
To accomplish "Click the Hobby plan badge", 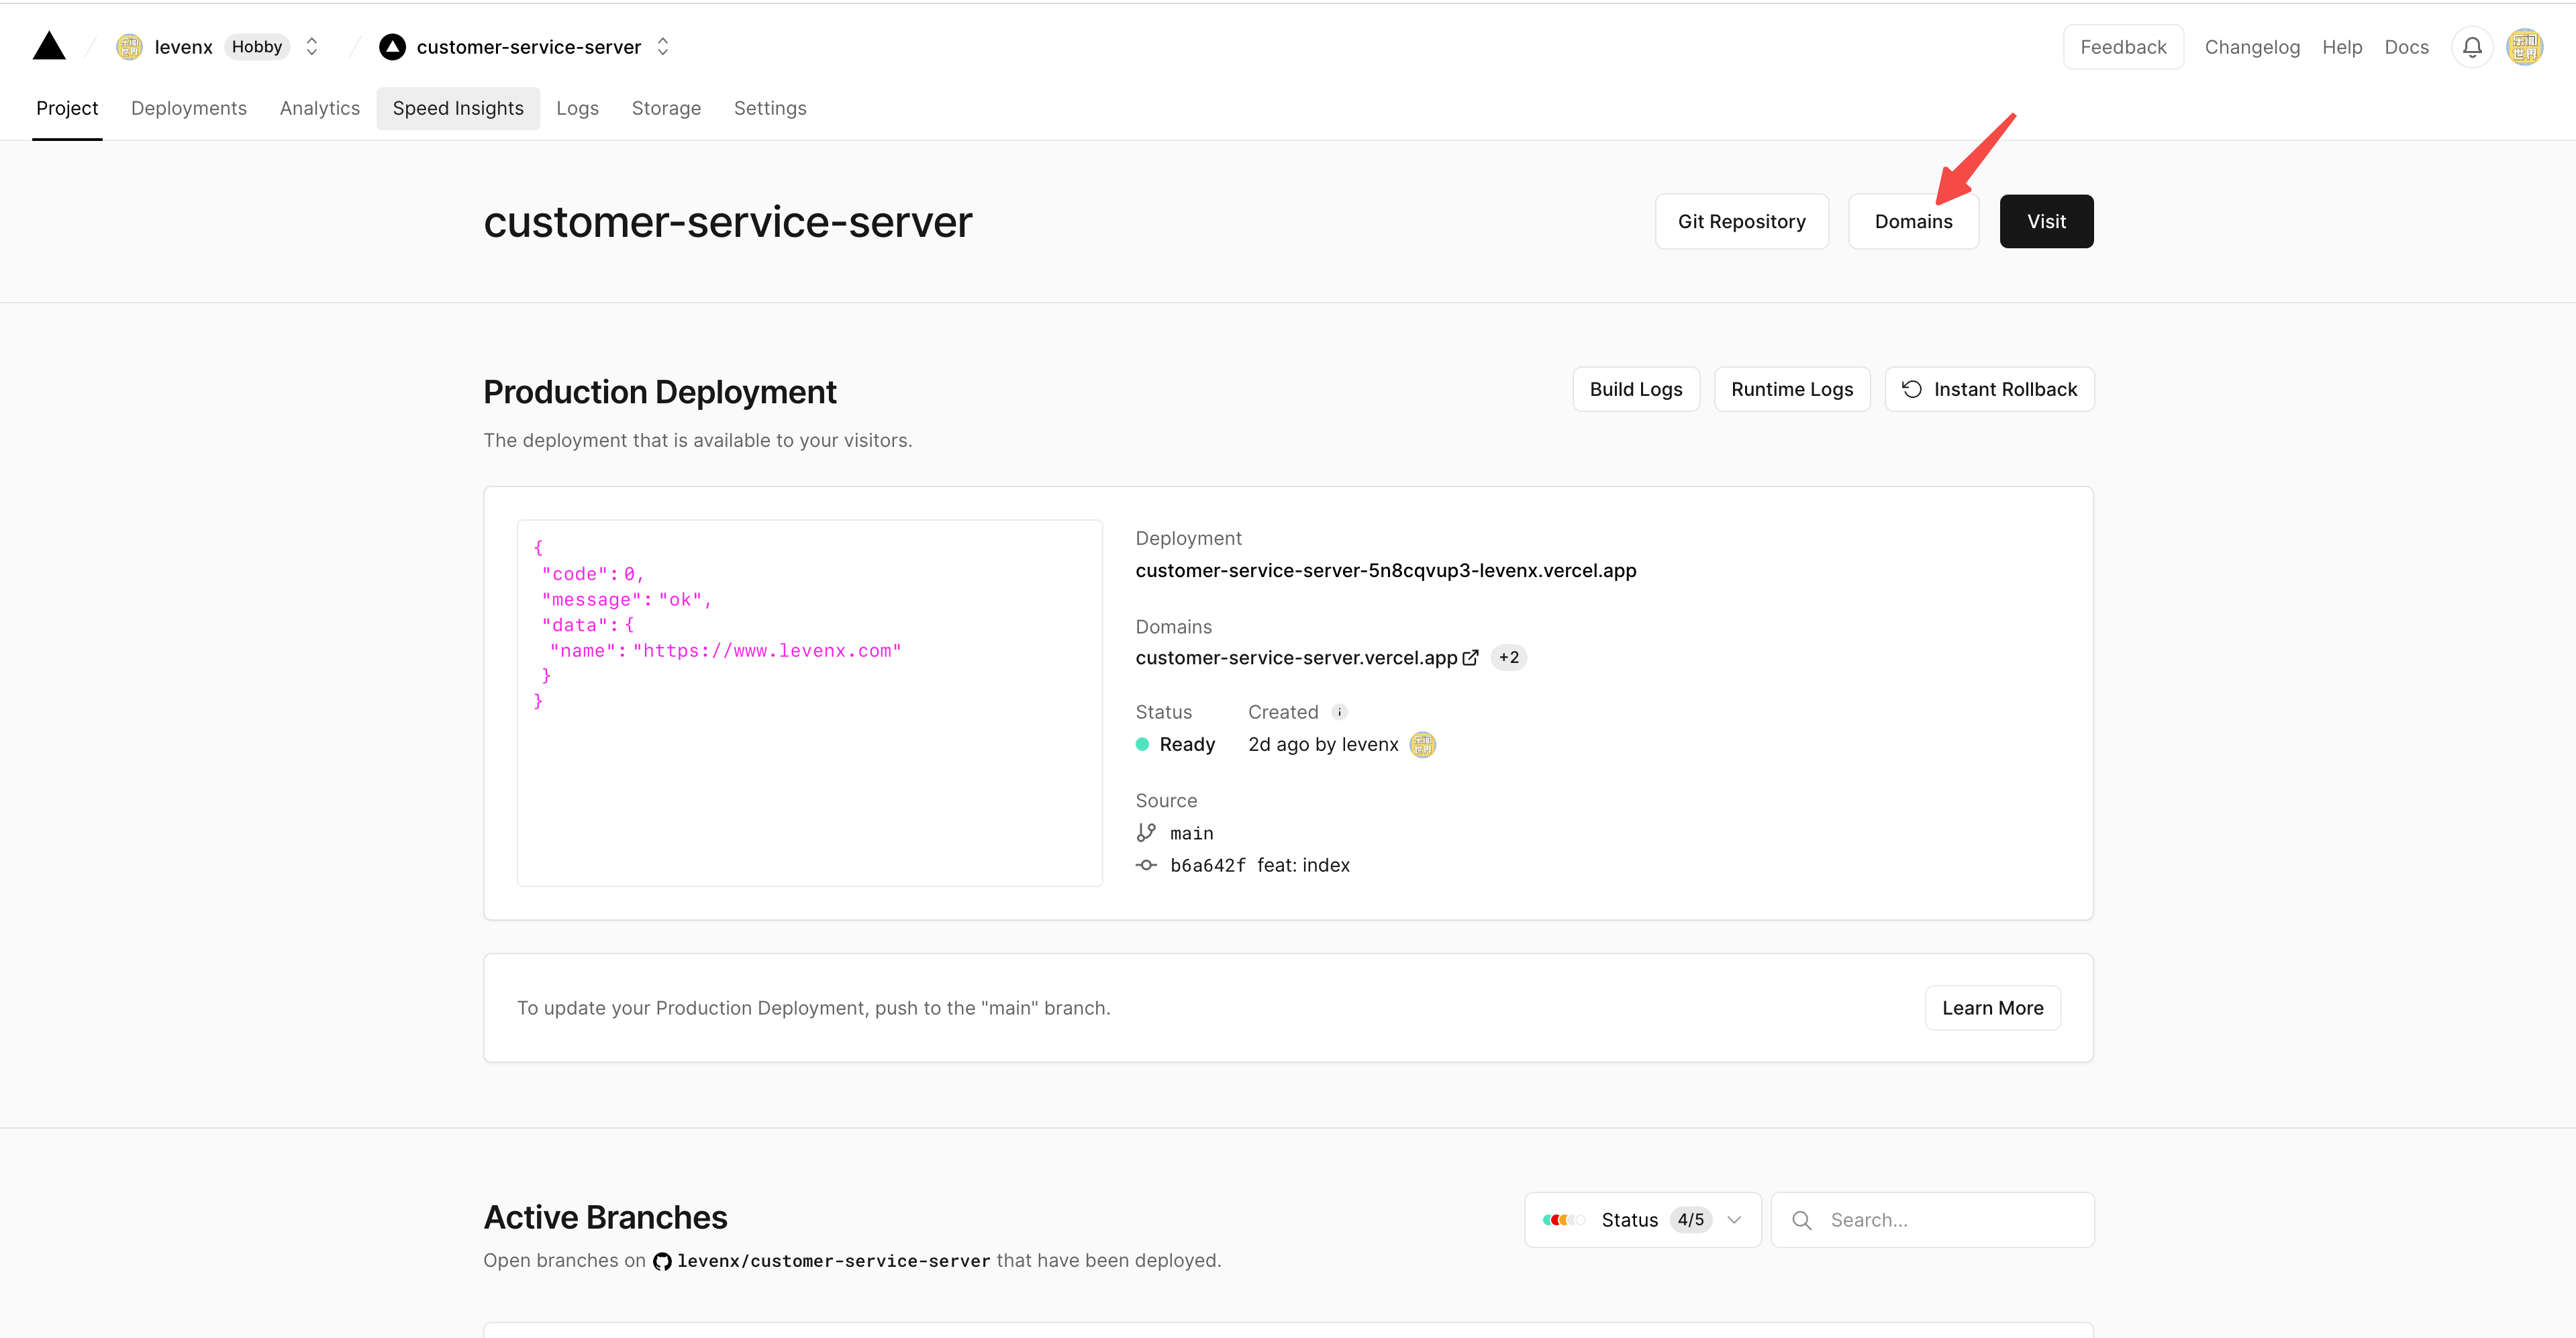I will click(257, 47).
